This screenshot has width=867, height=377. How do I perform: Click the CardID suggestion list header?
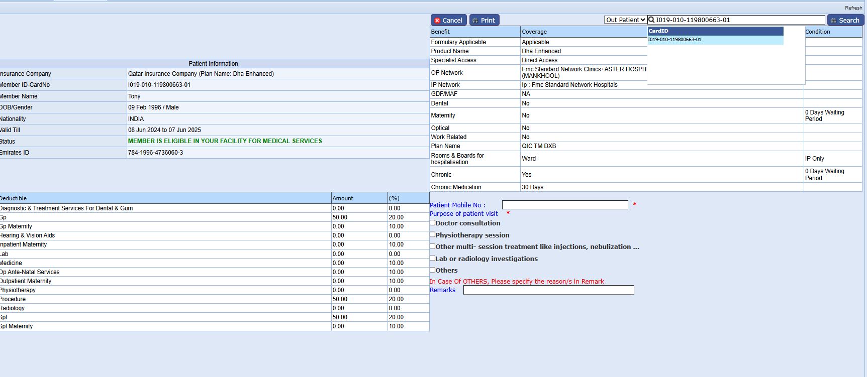[x=715, y=31]
